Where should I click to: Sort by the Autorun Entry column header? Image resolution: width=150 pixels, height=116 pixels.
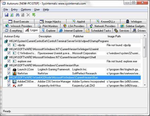[x=20, y=36]
